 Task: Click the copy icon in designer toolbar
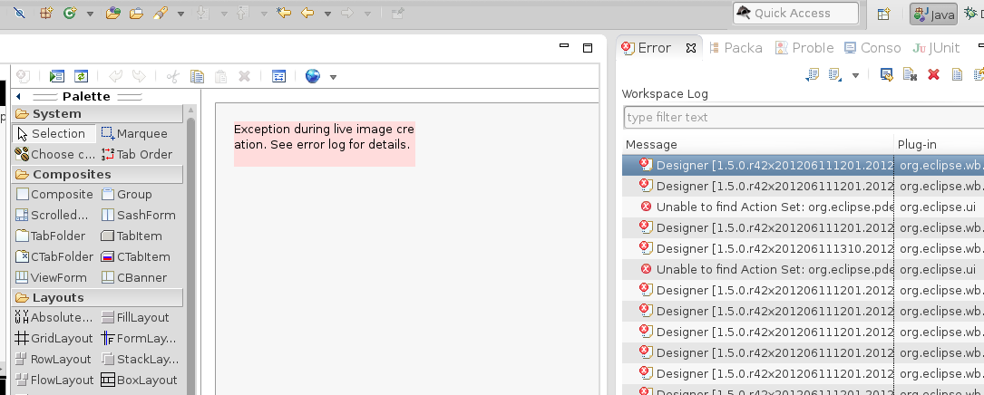point(197,76)
